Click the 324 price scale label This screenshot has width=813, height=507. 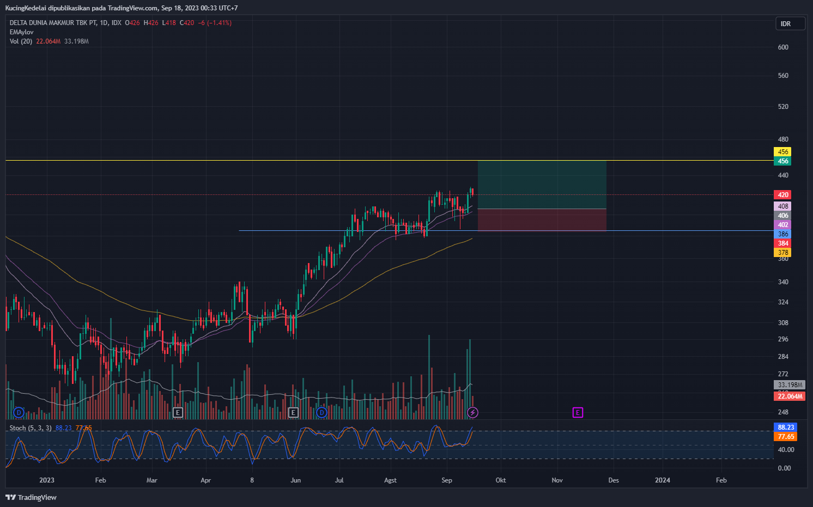click(783, 302)
